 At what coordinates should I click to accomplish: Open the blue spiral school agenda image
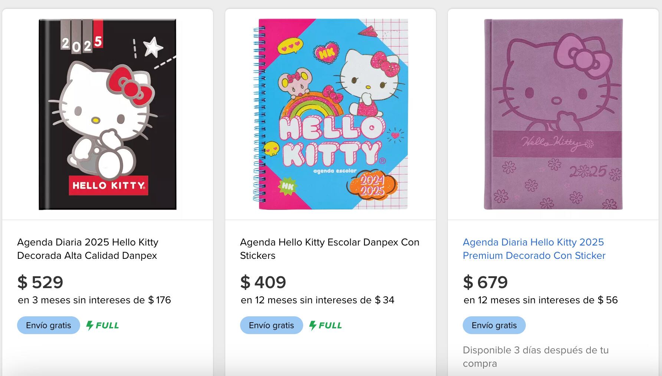330,114
